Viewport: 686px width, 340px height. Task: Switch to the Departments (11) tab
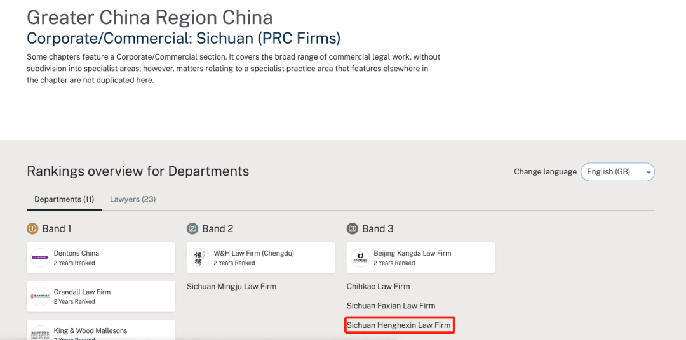pos(64,199)
